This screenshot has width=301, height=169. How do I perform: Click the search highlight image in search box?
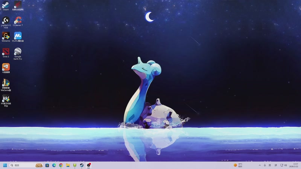click(39, 165)
